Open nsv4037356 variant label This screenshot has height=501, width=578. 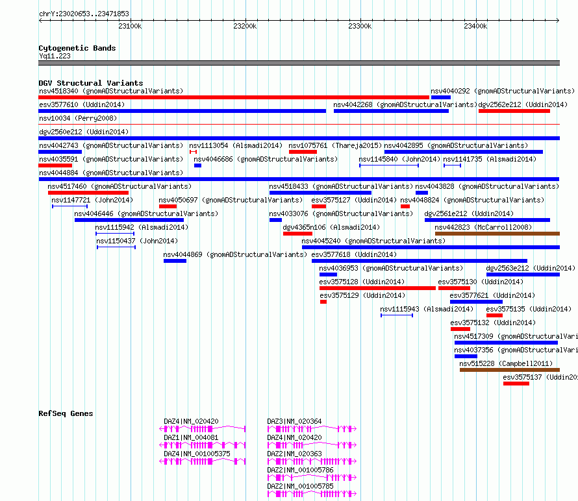516,350
